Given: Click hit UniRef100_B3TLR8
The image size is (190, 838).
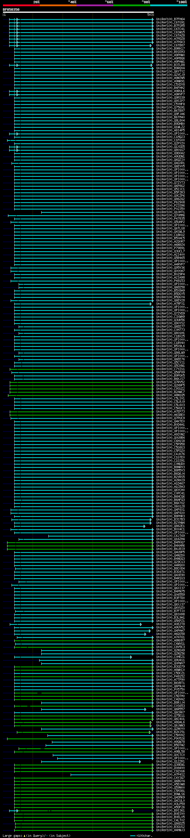Looking at the screenshot, I should 170,65.
